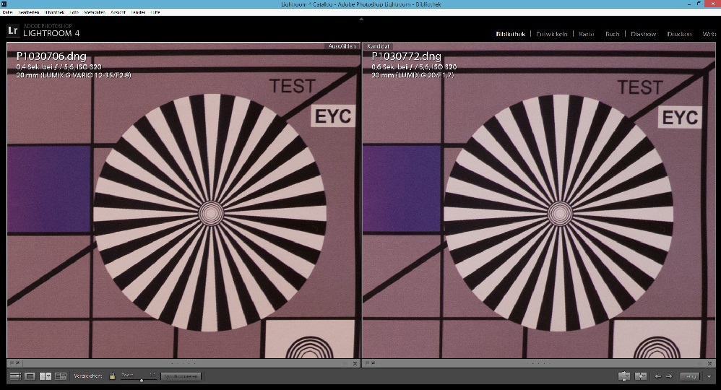The image size is (721, 390).
Task: Open toolbar options dropdown arrow
Action: (710, 376)
